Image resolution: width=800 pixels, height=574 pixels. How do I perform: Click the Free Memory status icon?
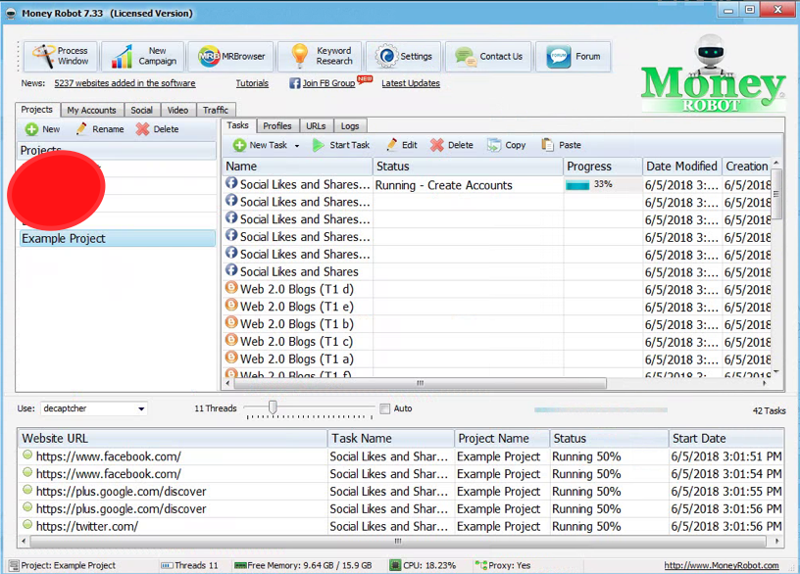click(240, 565)
